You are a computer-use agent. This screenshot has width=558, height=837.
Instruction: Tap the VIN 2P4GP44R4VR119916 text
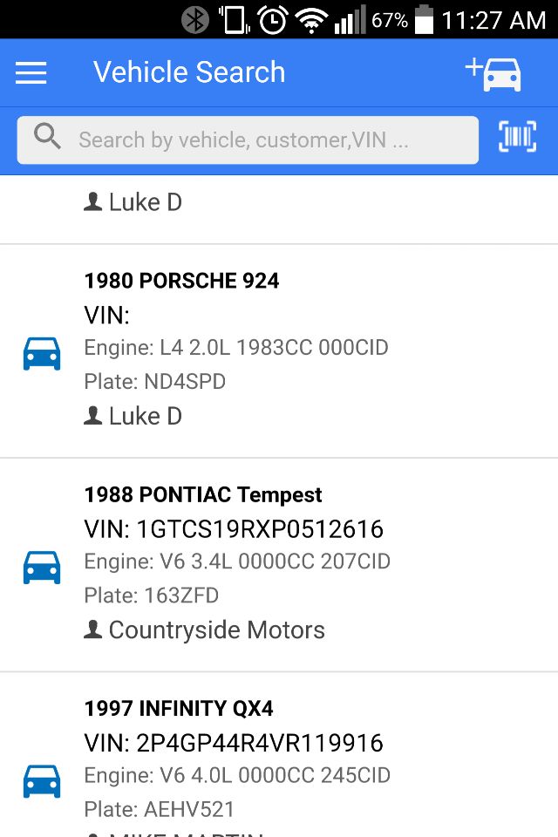click(x=234, y=743)
